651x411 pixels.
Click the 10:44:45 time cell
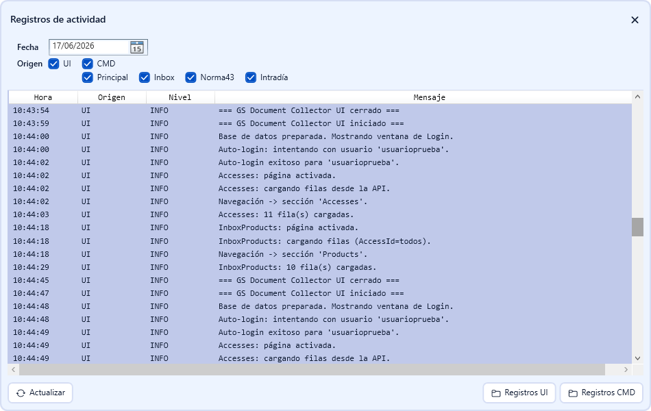31,280
